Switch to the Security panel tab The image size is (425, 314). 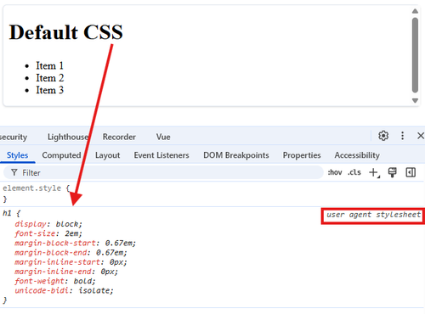pos(14,137)
